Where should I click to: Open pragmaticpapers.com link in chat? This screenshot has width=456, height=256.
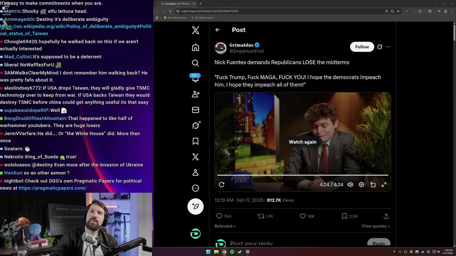[52, 188]
